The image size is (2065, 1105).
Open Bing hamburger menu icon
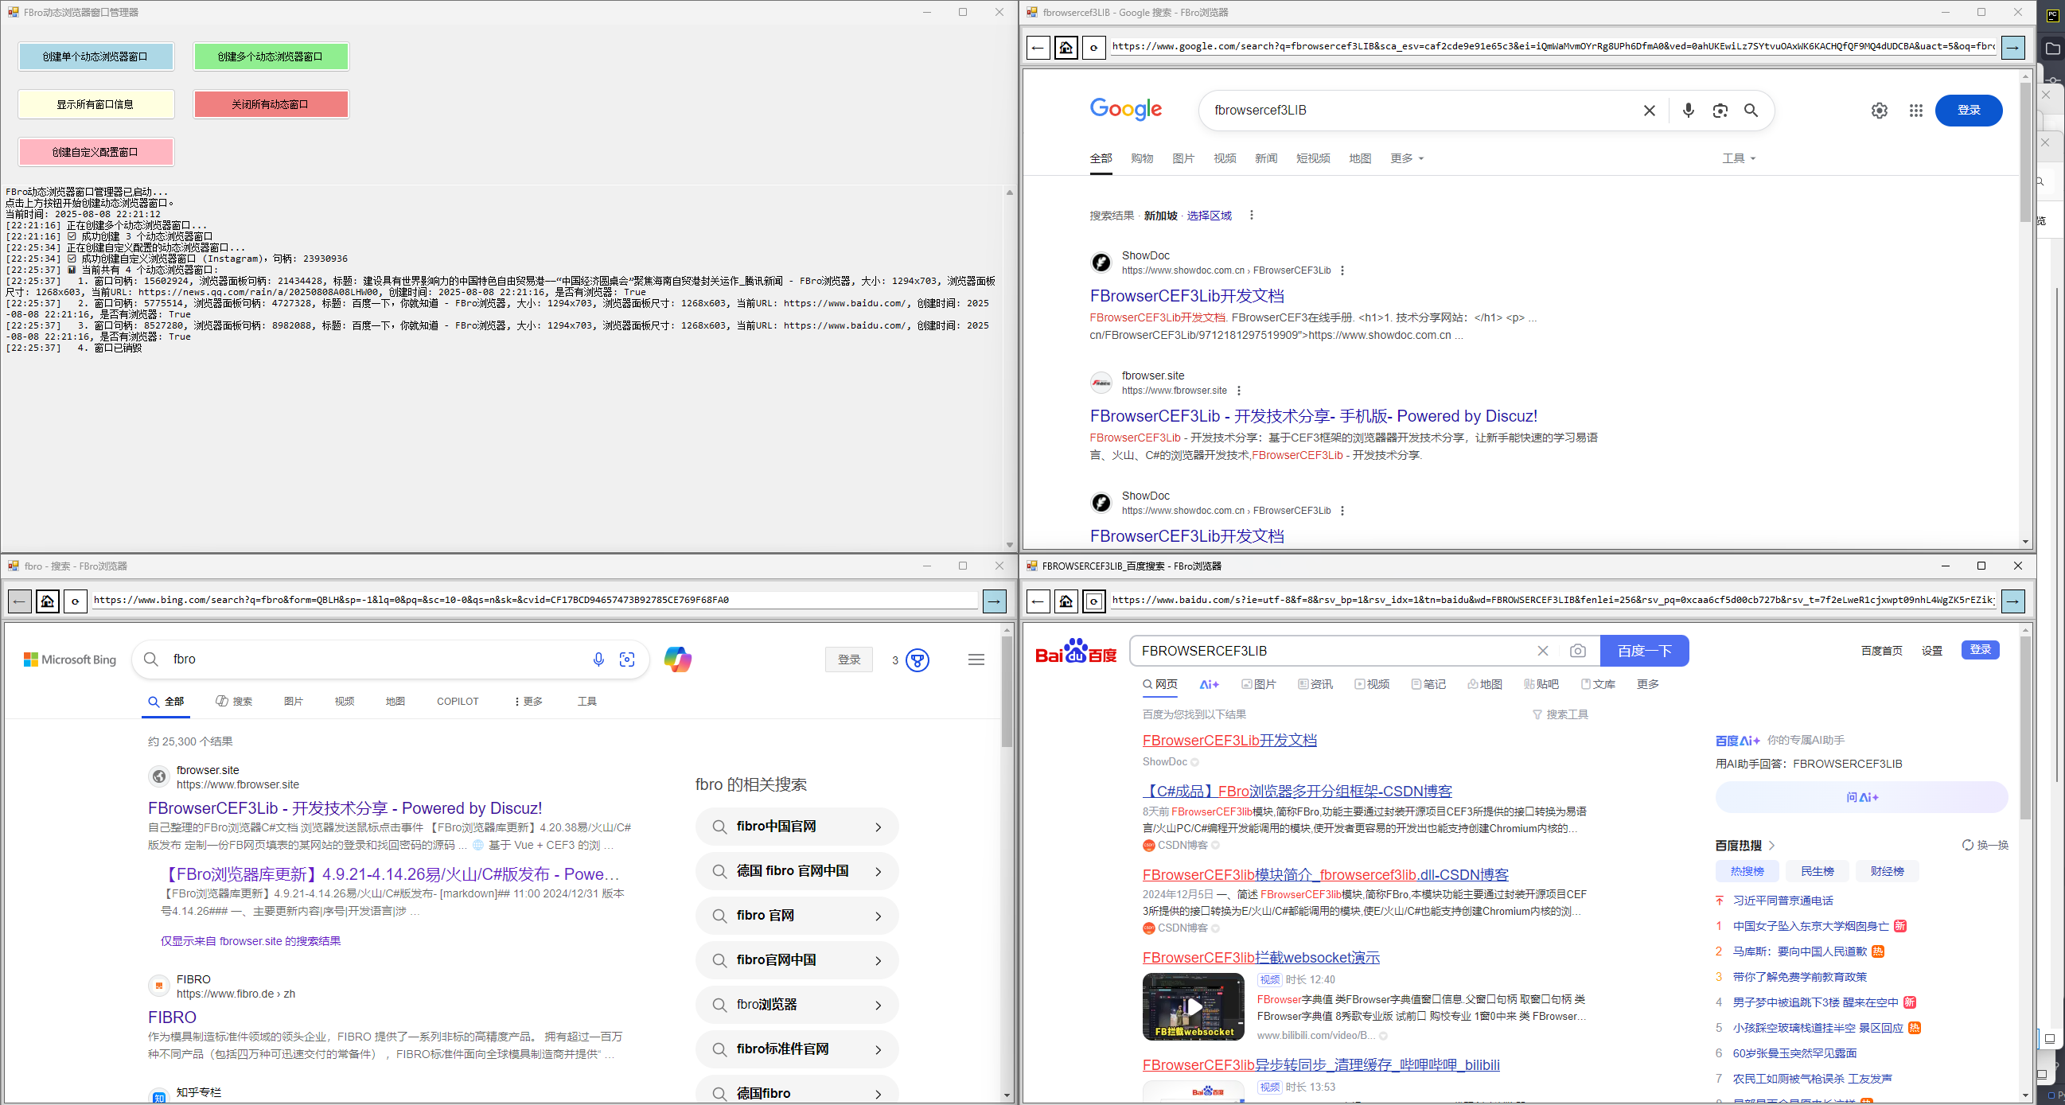pos(976,659)
